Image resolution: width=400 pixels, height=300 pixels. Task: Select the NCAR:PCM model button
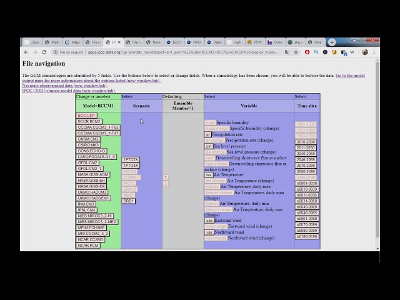click(x=88, y=246)
